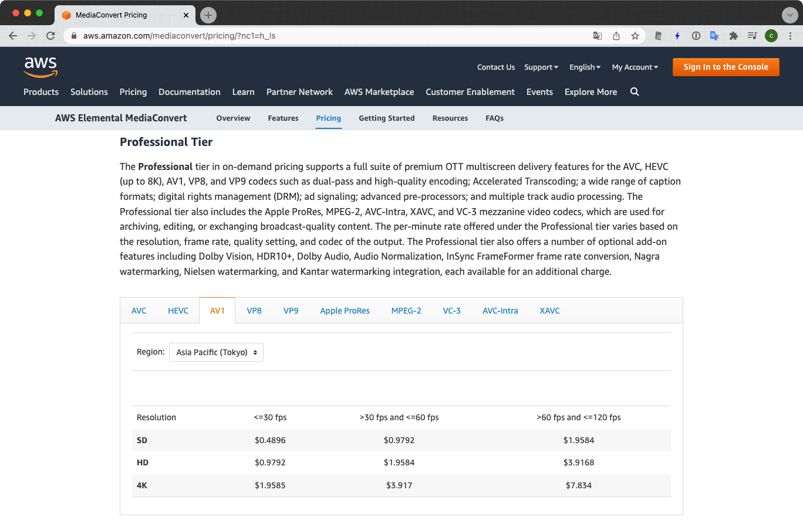Open the browser Extensions puzzle icon
Image resolution: width=803 pixels, height=531 pixels.
(733, 36)
